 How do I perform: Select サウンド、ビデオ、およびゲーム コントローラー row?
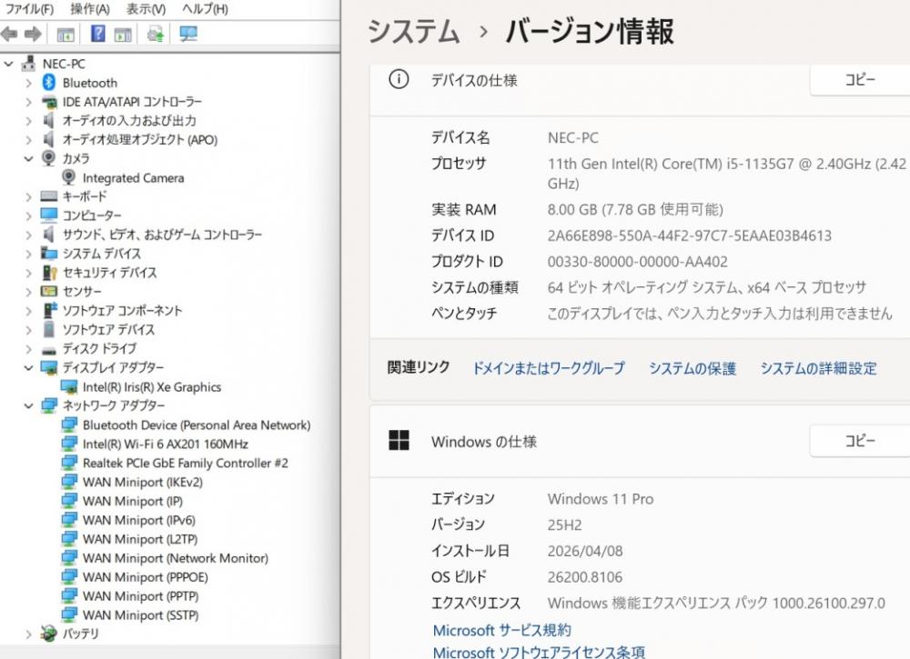[x=162, y=235]
